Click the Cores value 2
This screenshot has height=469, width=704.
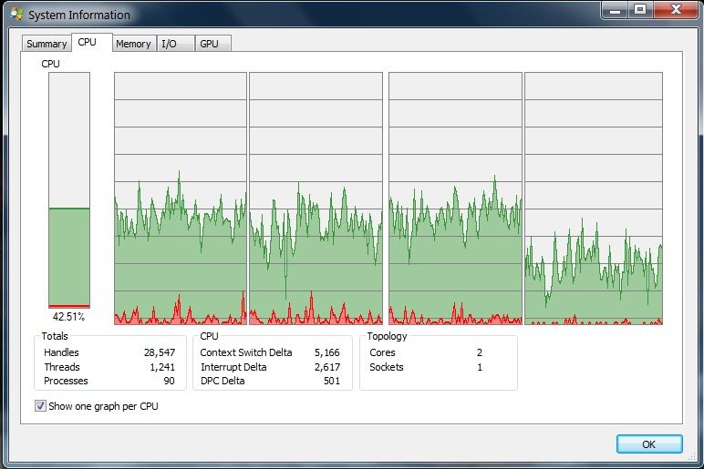pyautogui.click(x=480, y=352)
